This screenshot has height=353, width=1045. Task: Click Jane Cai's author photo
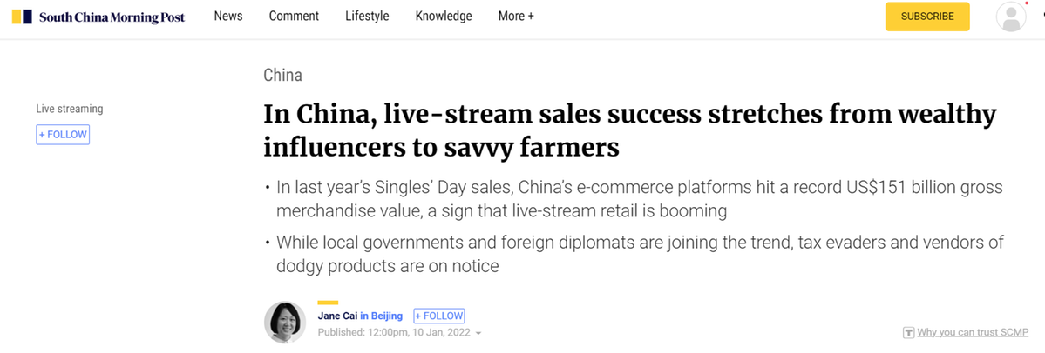285,323
